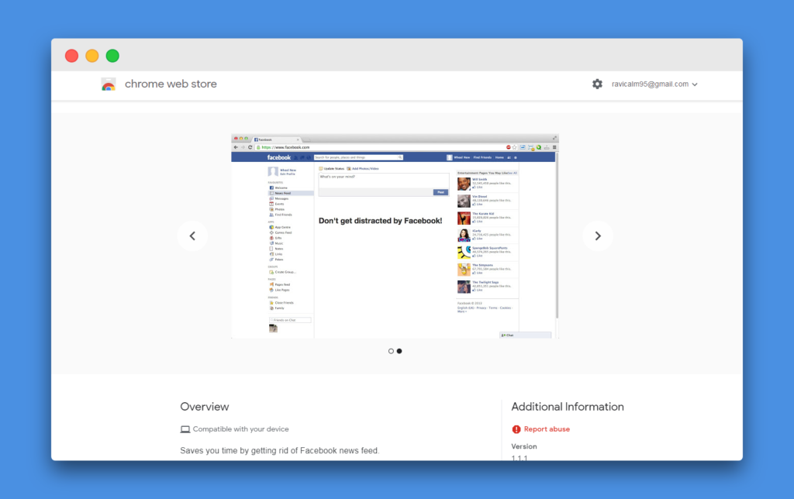Click the yellow minimize window button
The height and width of the screenshot is (499, 794).
click(x=92, y=56)
